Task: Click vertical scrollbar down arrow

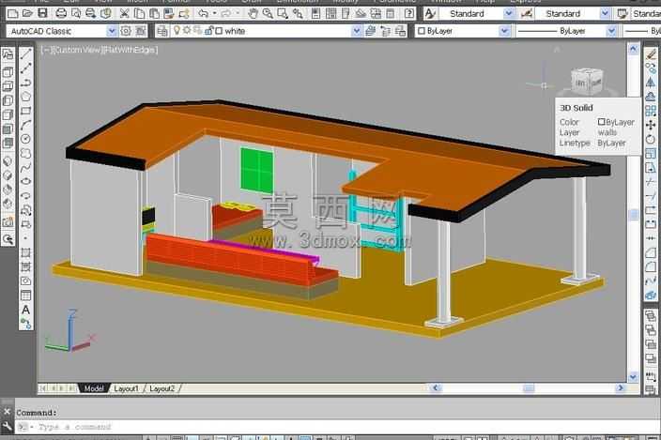Action: [x=633, y=377]
